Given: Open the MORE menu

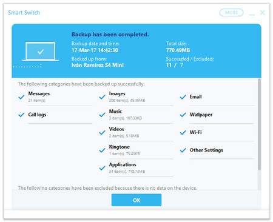Looking at the screenshot, I should (231, 13).
